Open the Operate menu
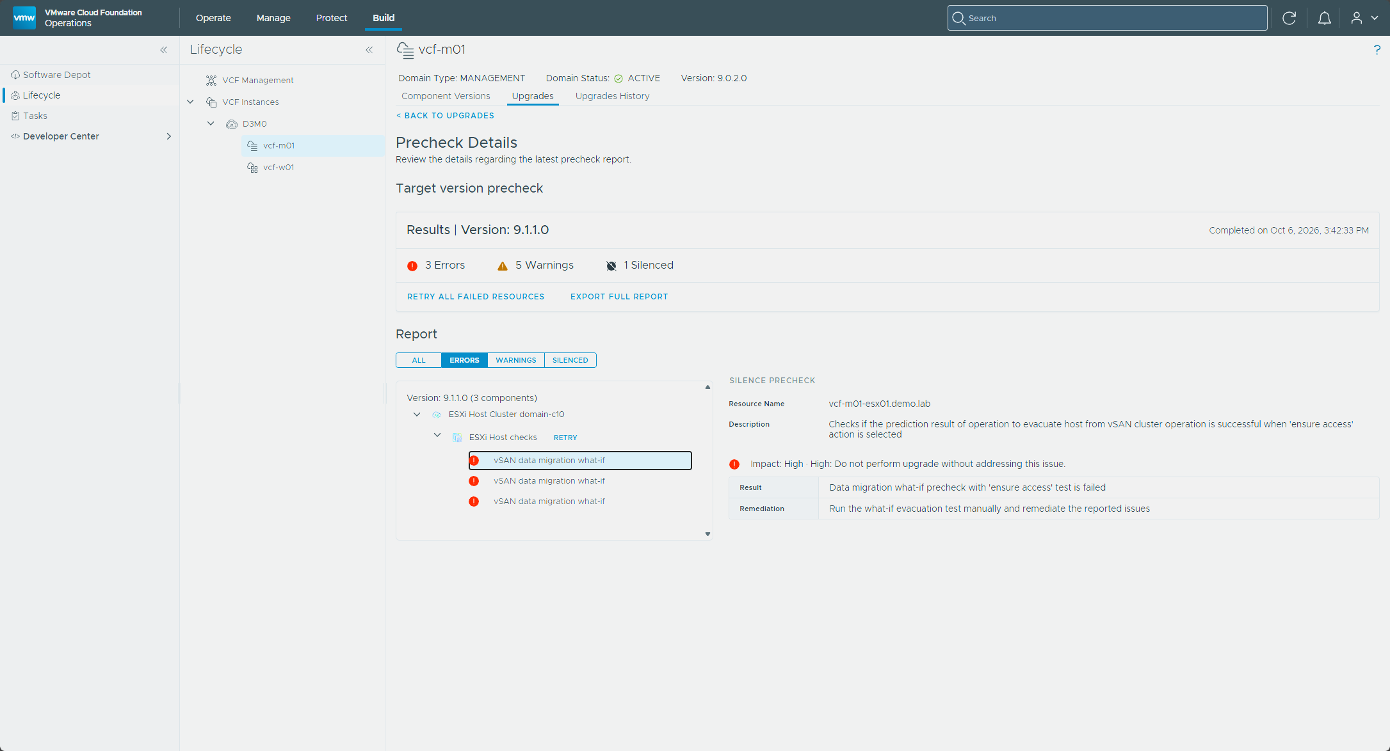The height and width of the screenshot is (751, 1390). (213, 18)
